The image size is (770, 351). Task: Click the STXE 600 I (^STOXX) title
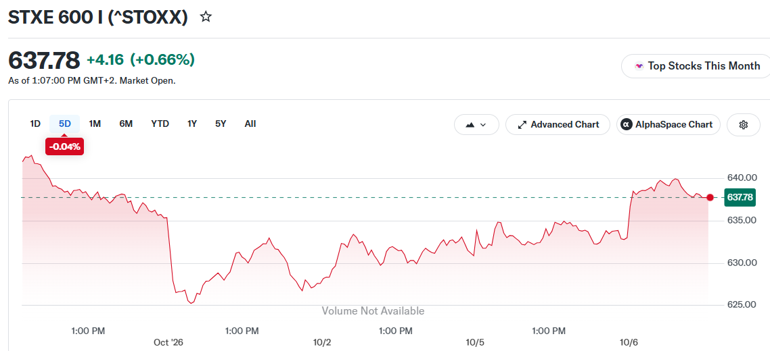97,17
